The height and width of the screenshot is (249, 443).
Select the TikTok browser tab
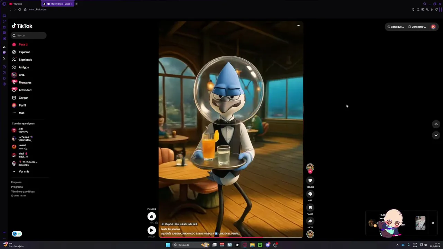pyautogui.click(x=57, y=4)
